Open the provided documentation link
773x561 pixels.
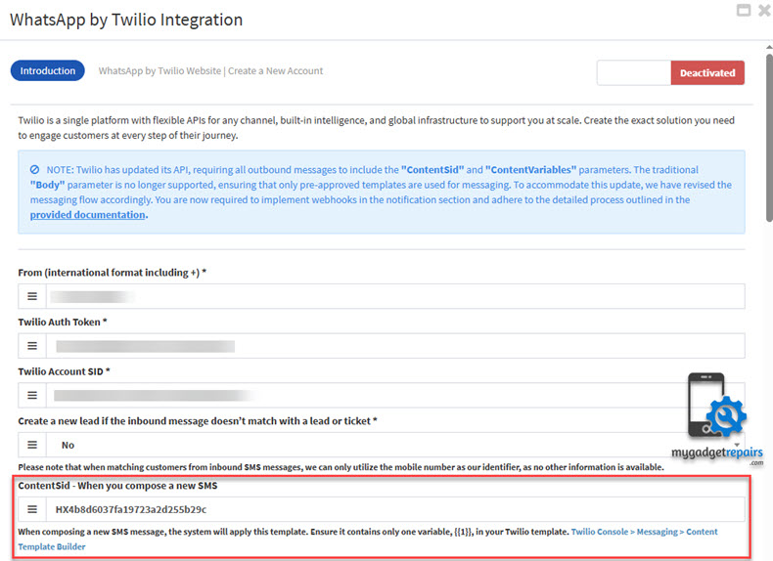[x=88, y=215]
